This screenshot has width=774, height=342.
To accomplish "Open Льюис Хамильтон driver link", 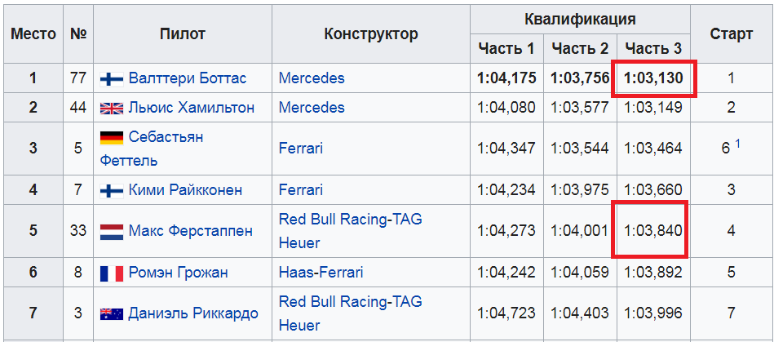I will coord(192,108).
